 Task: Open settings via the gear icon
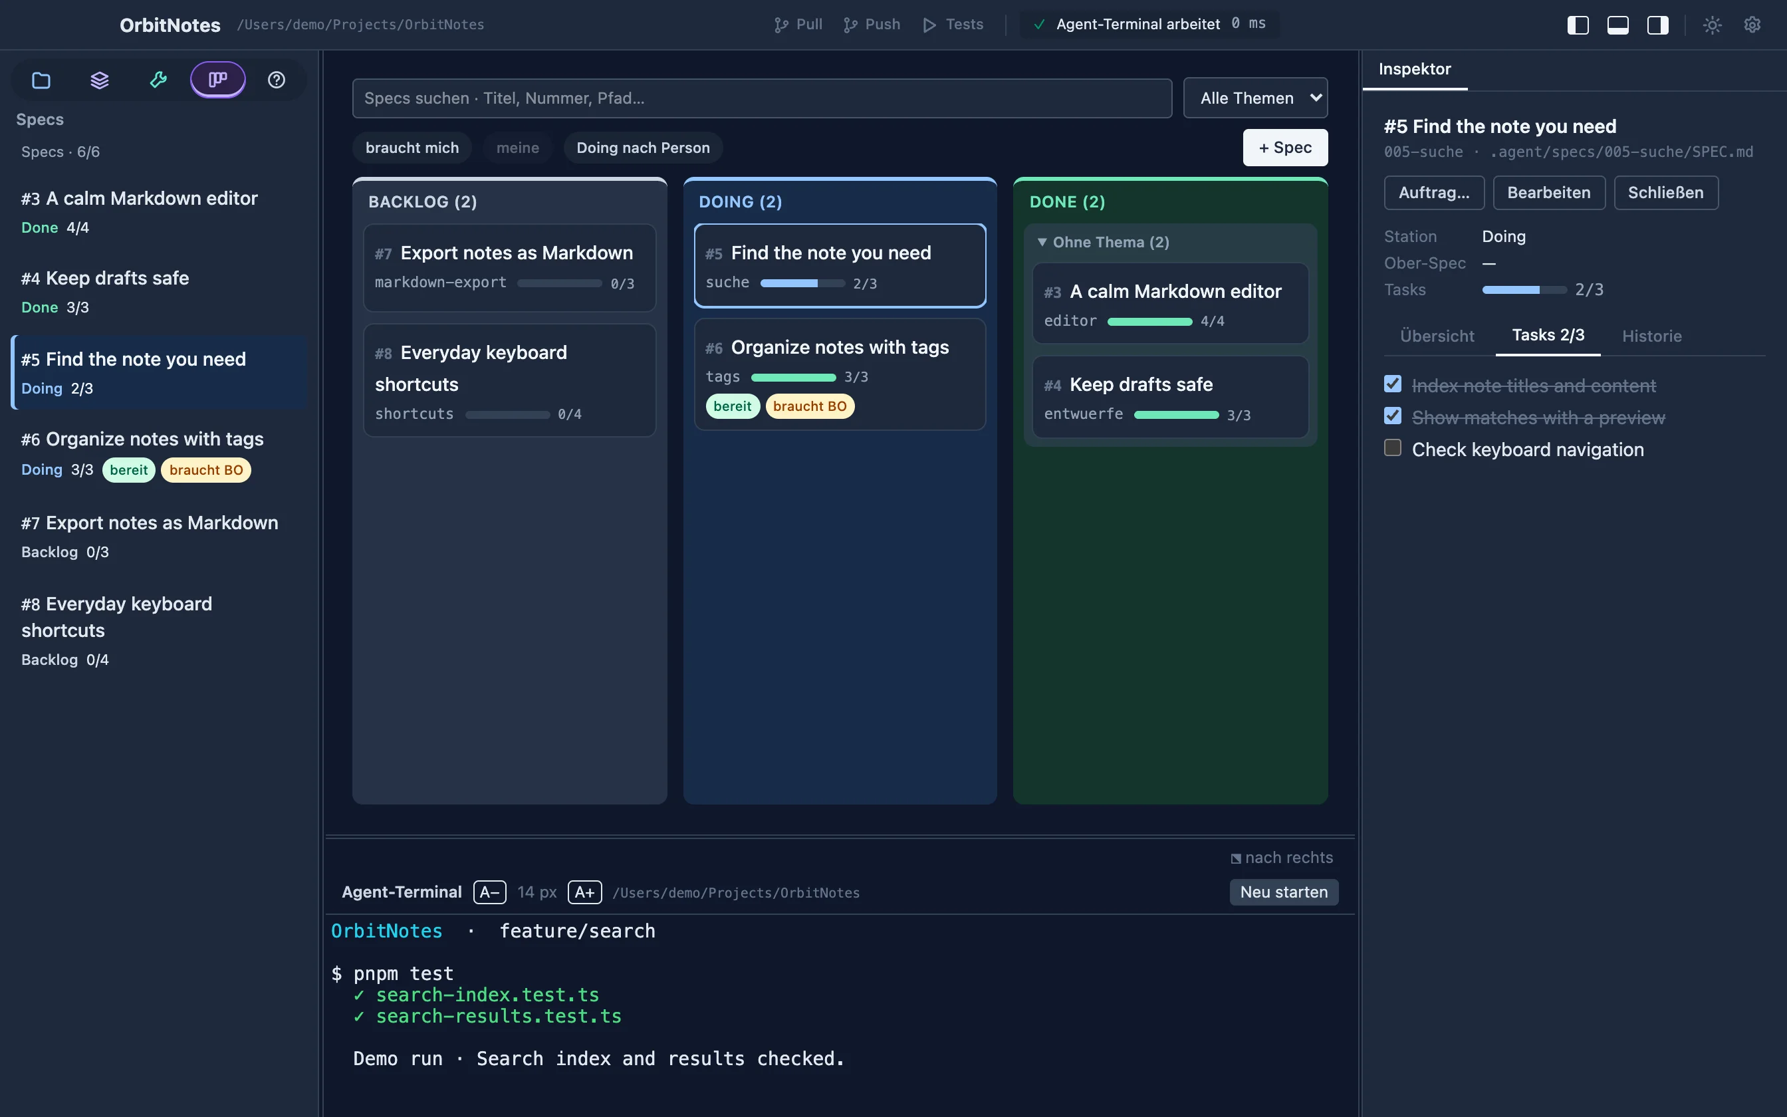[1752, 25]
